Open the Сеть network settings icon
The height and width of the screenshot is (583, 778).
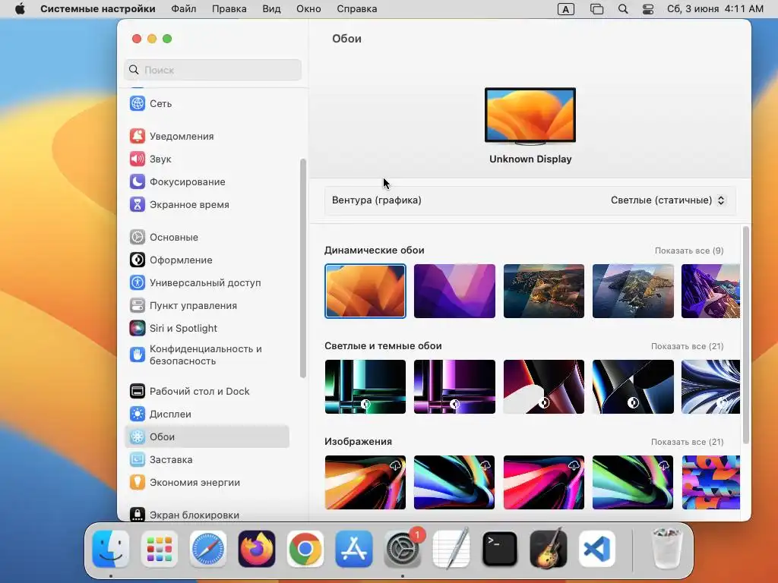(x=138, y=103)
